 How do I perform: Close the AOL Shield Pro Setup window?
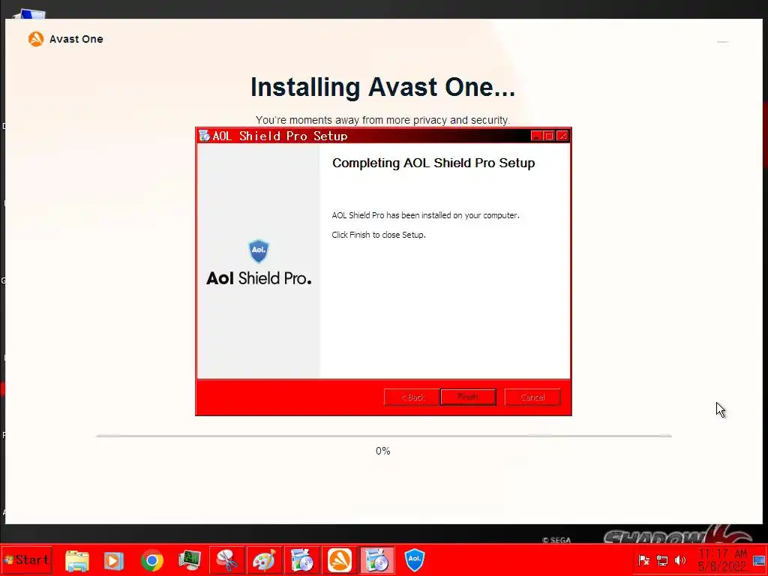point(562,136)
